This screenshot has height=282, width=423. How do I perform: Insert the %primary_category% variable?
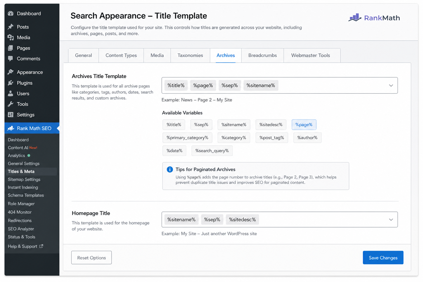click(x=187, y=138)
